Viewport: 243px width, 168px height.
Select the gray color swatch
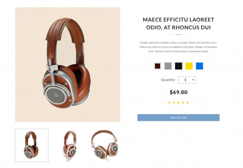[168, 66]
